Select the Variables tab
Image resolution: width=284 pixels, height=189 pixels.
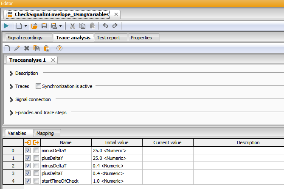[19, 133]
